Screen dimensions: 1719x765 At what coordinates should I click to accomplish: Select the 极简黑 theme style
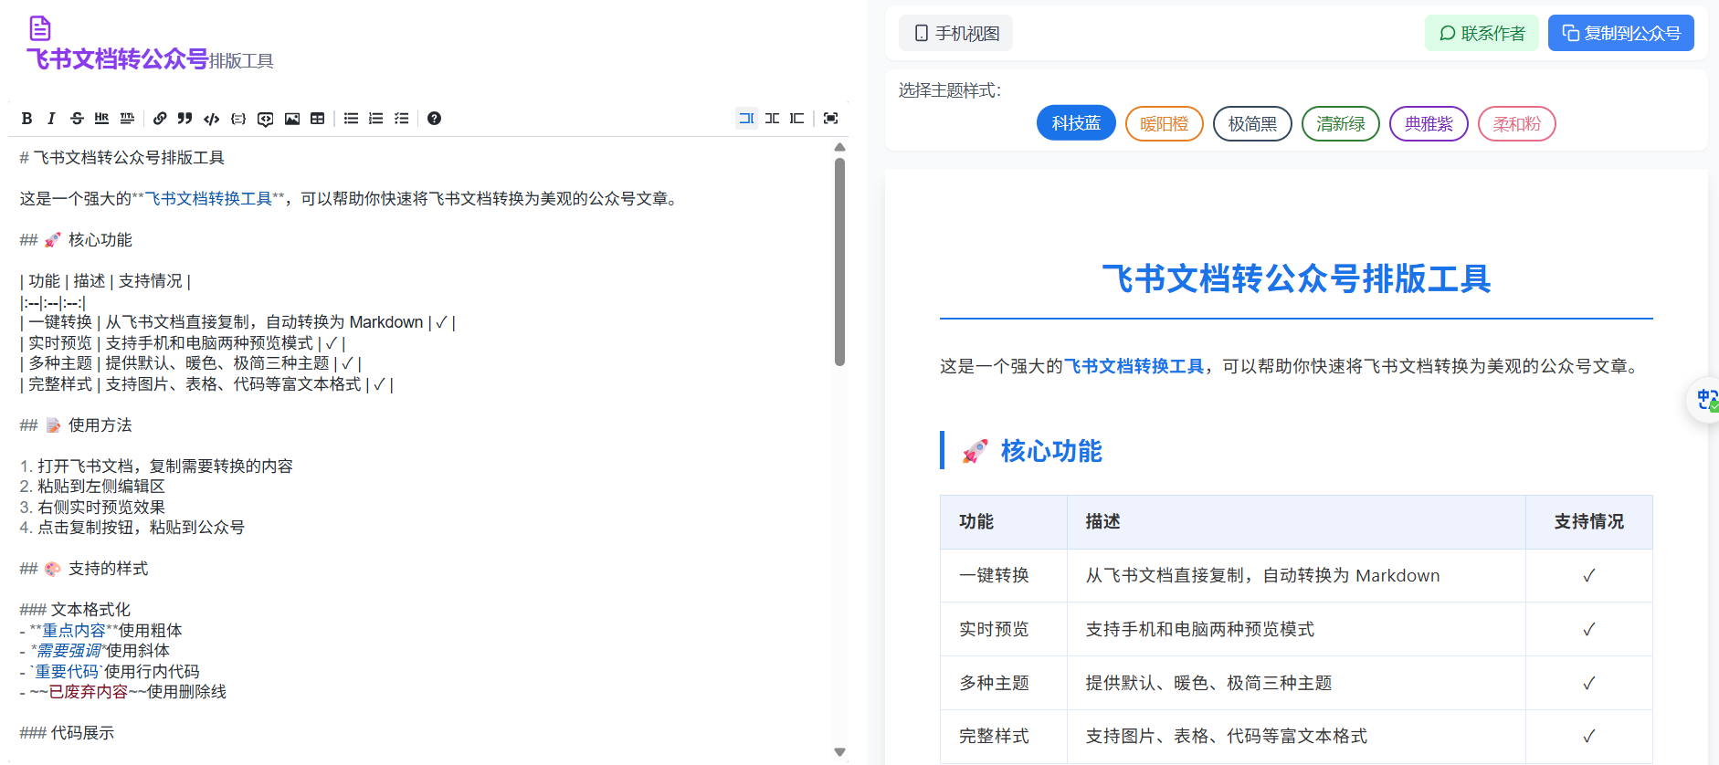[x=1252, y=123]
